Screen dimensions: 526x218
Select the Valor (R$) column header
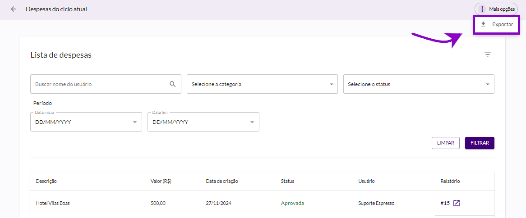(x=161, y=181)
